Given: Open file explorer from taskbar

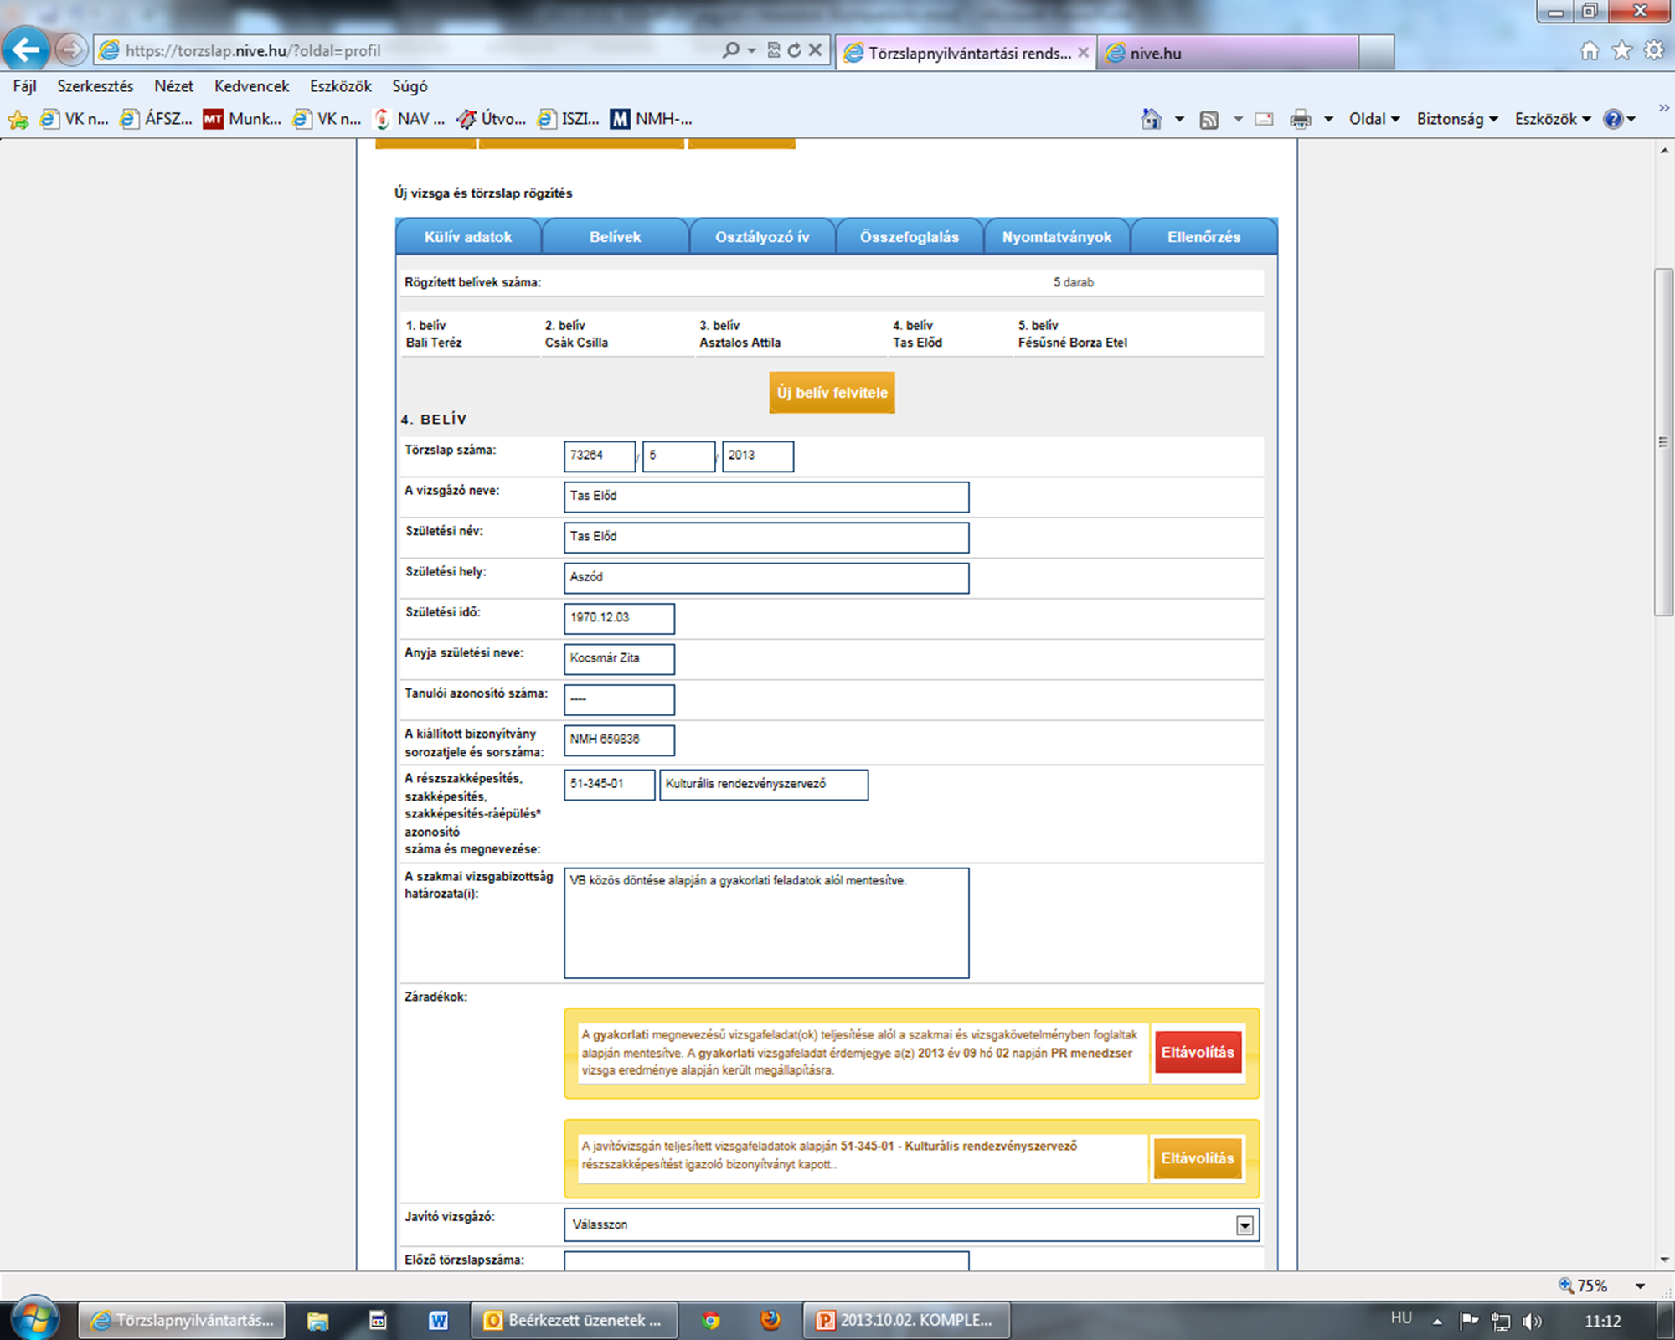Looking at the screenshot, I should click(x=317, y=1321).
